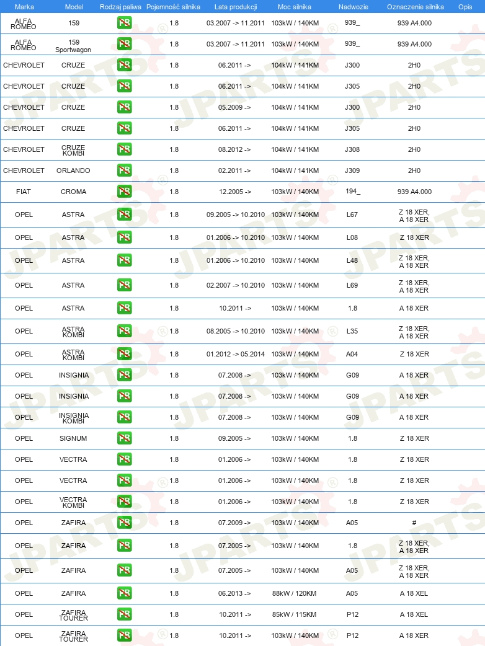Click the INSIGNIA KOMBI model cell

tap(74, 418)
